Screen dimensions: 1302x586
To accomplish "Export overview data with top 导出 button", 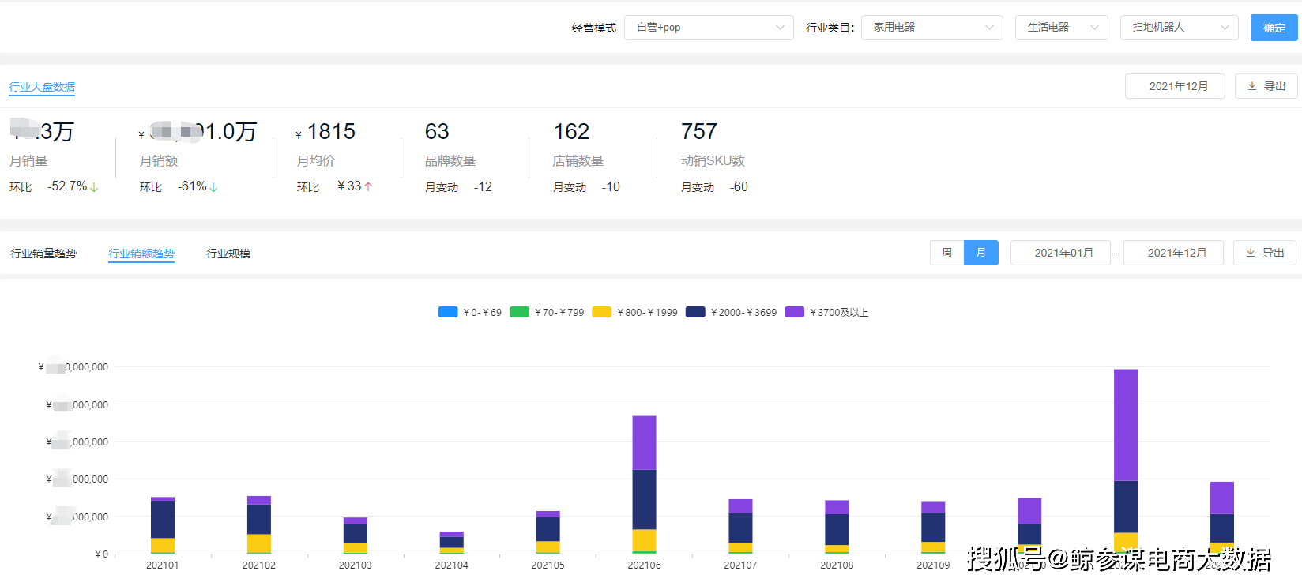I will (x=1266, y=86).
